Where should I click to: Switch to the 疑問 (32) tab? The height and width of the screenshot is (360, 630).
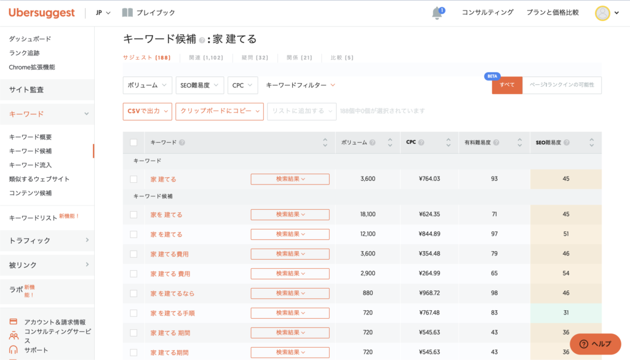coord(255,58)
